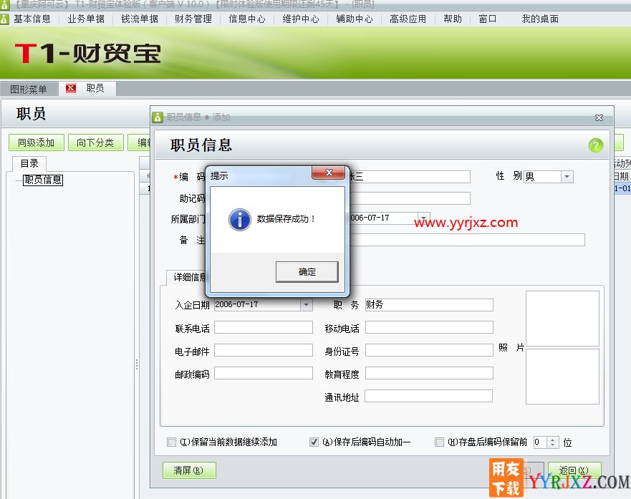Click the 联系电话 input field

[264, 327]
